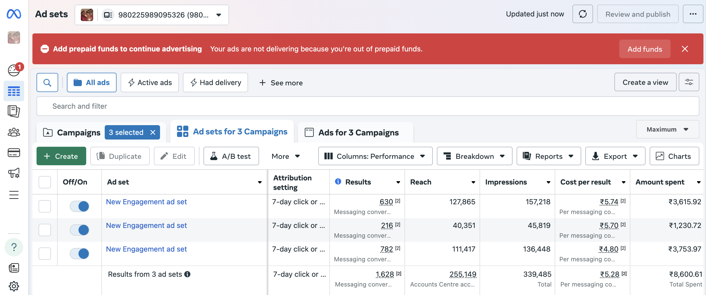Select checkbox for third ad set row
Image resolution: width=706 pixels, height=295 pixels.
45,253
